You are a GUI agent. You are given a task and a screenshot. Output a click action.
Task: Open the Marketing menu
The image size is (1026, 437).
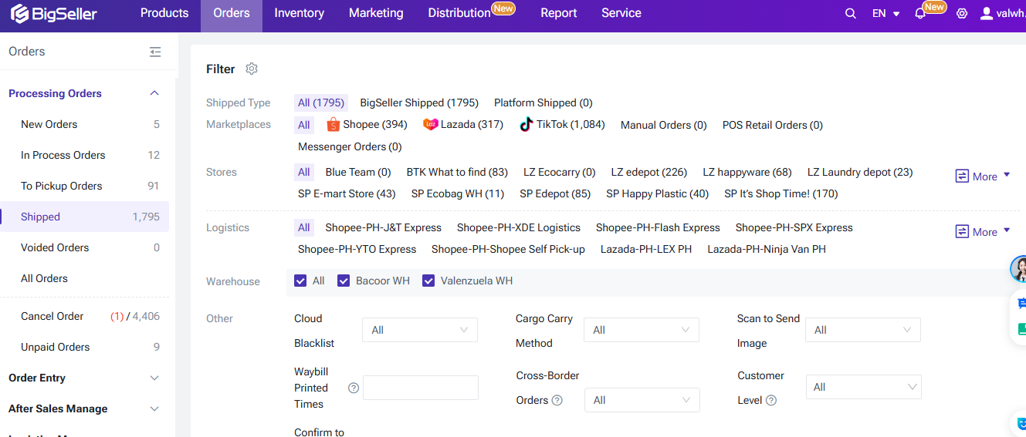(376, 13)
